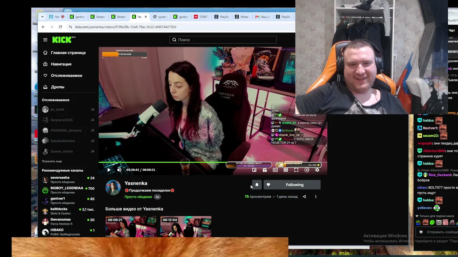Open recommended channel keithlocks

[x=68, y=211]
